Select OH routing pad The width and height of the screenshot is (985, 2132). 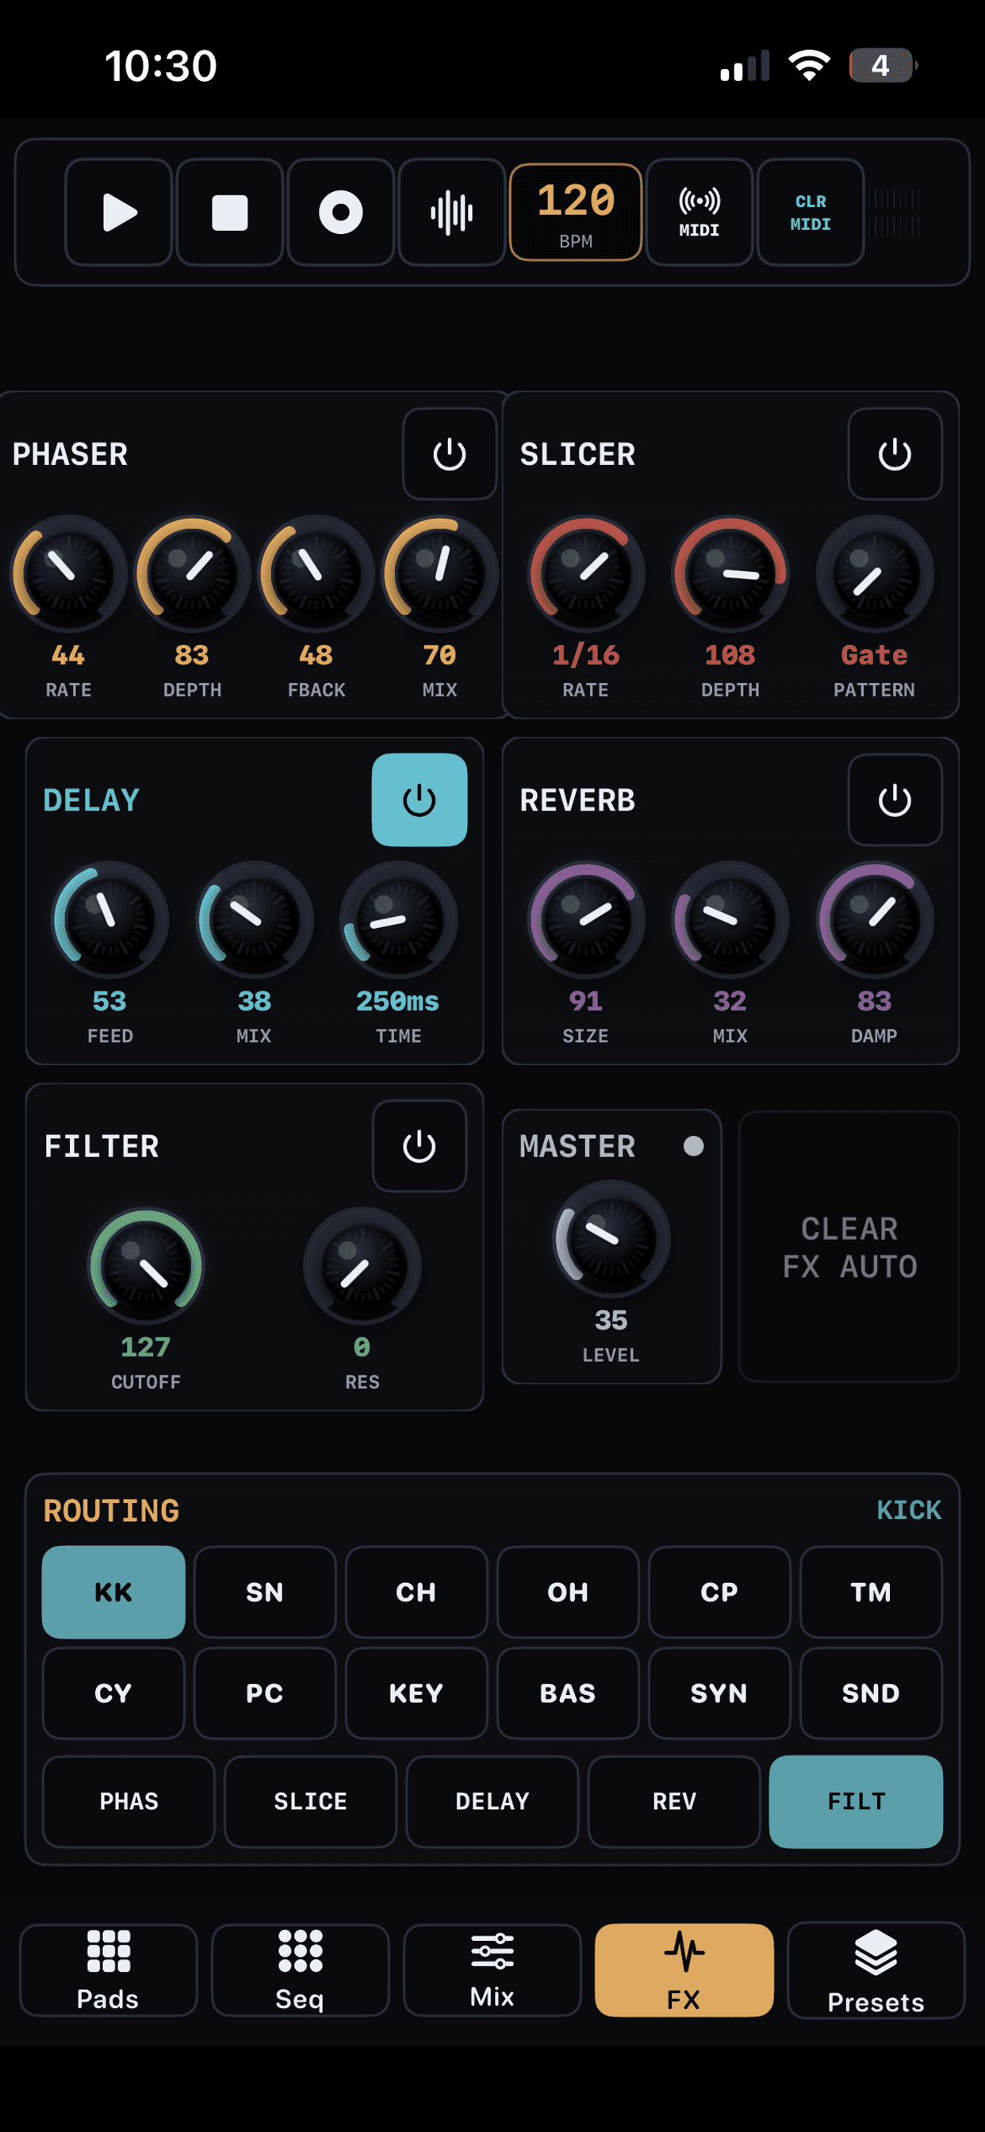coord(568,1592)
